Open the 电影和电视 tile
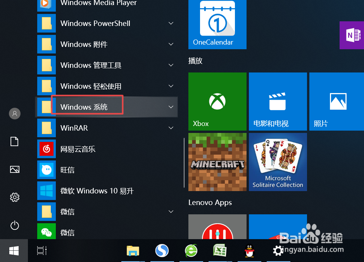This screenshot has height=262, width=364. point(278,101)
